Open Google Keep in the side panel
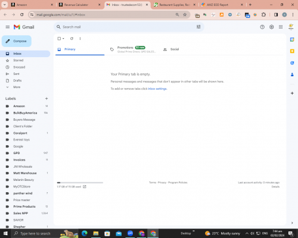 point(292,51)
